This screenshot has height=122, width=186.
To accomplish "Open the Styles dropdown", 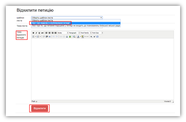I will [x=62, y=33].
